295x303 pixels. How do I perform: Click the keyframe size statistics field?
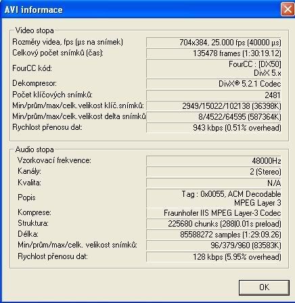(214, 106)
